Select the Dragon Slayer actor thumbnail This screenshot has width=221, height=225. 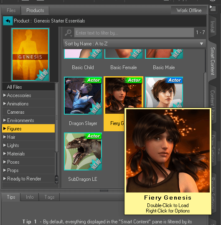[83, 95]
